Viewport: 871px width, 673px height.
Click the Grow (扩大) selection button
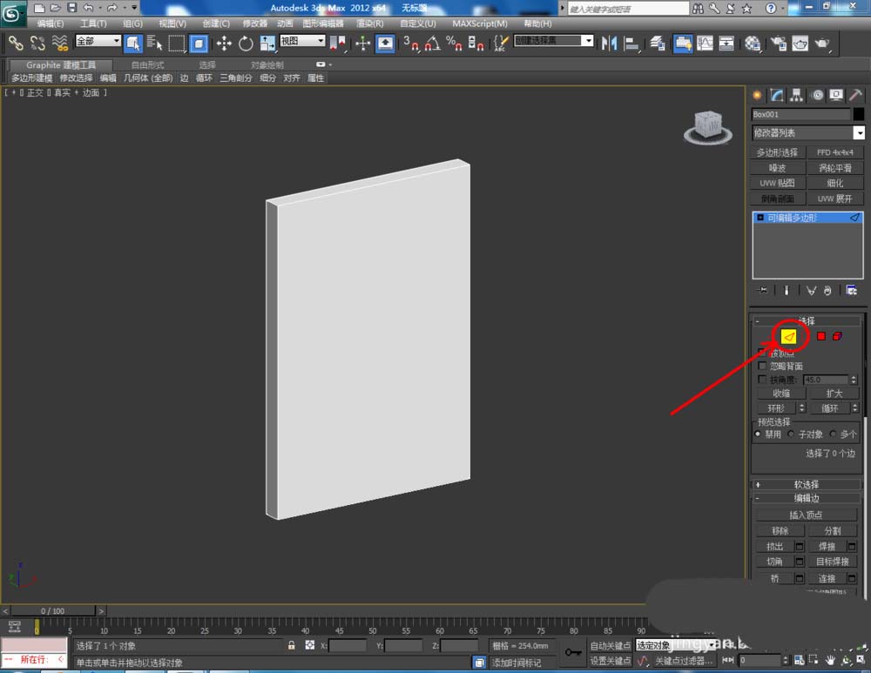(834, 394)
